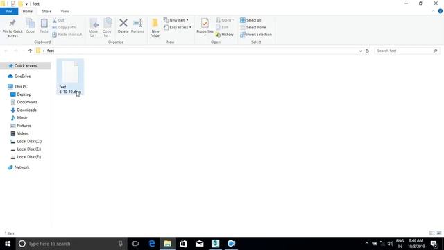Screen dimensions: 444x250
Task: Click the Back navigation arrow
Action: click(x=6, y=51)
